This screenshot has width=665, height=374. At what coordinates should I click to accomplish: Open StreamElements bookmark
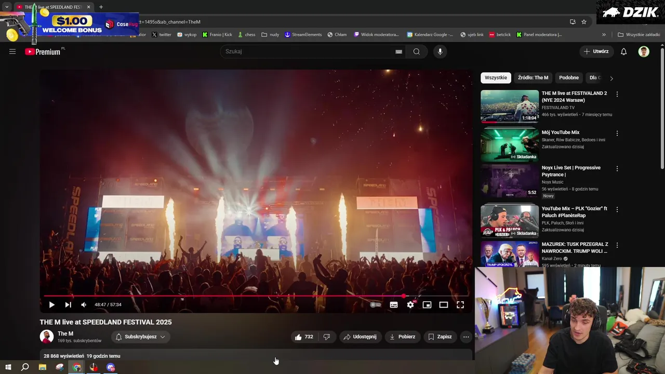point(303,35)
